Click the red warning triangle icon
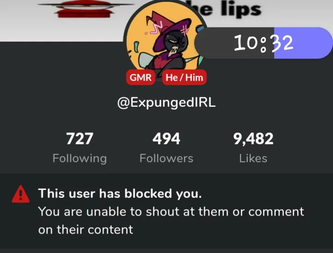Image resolution: width=333 pixels, height=253 pixels. tap(21, 194)
